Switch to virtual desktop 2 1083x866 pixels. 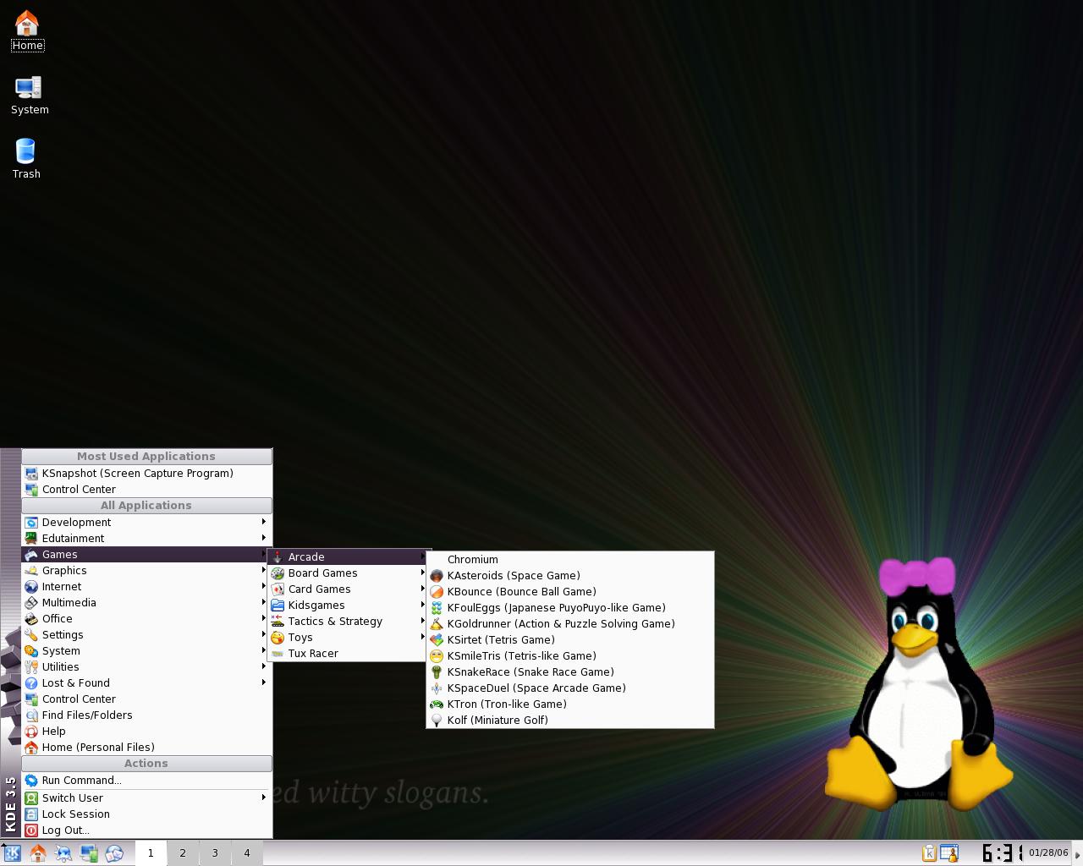(x=183, y=853)
